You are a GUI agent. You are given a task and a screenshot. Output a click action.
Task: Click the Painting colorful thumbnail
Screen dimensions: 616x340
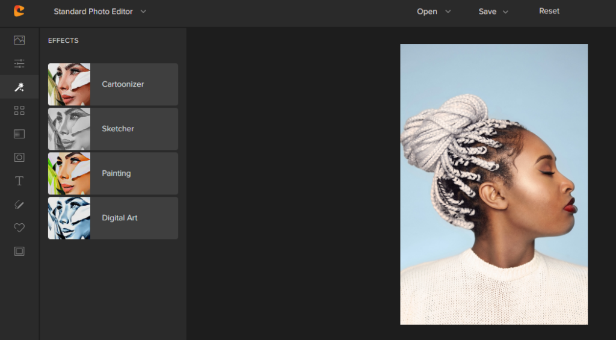point(69,173)
